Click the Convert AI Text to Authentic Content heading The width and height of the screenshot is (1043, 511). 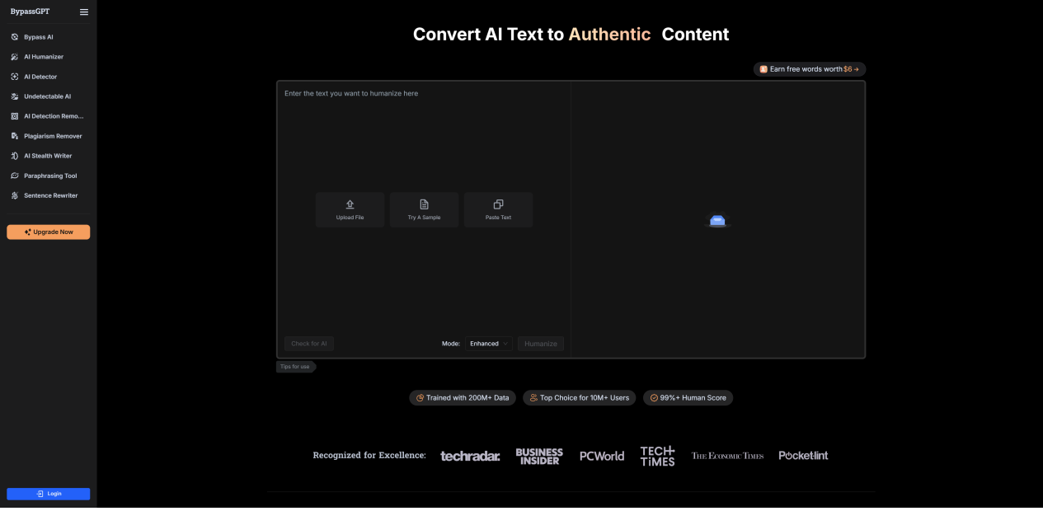tap(571, 35)
